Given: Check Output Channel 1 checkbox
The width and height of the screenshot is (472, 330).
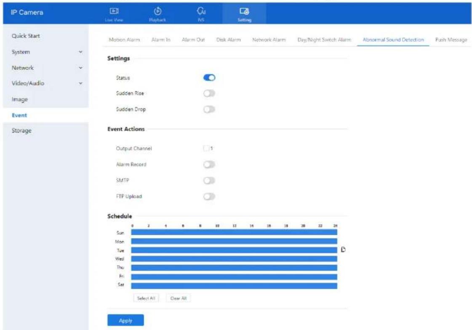Looking at the screenshot, I should pyautogui.click(x=206, y=148).
